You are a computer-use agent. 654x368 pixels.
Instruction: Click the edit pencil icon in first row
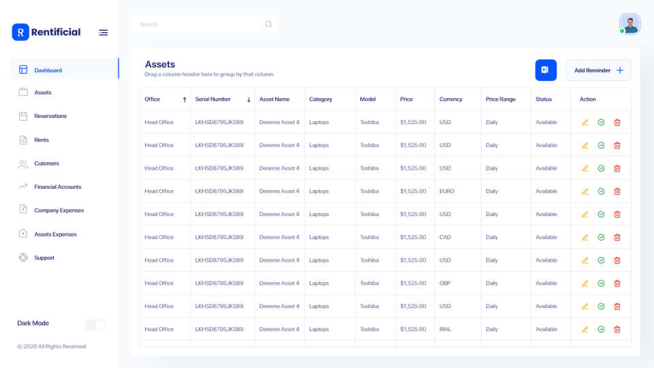[x=585, y=123]
